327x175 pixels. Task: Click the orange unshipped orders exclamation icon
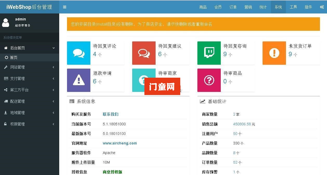[x=274, y=53]
